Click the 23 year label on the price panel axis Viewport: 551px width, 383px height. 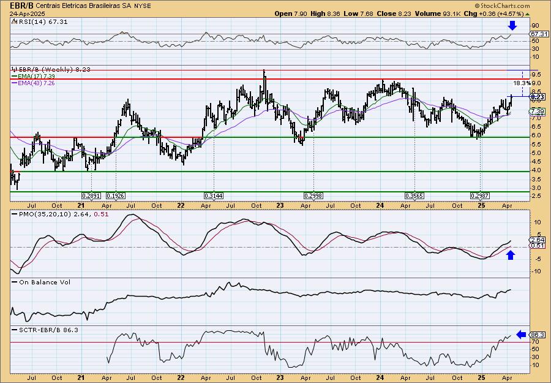click(280, 205)
